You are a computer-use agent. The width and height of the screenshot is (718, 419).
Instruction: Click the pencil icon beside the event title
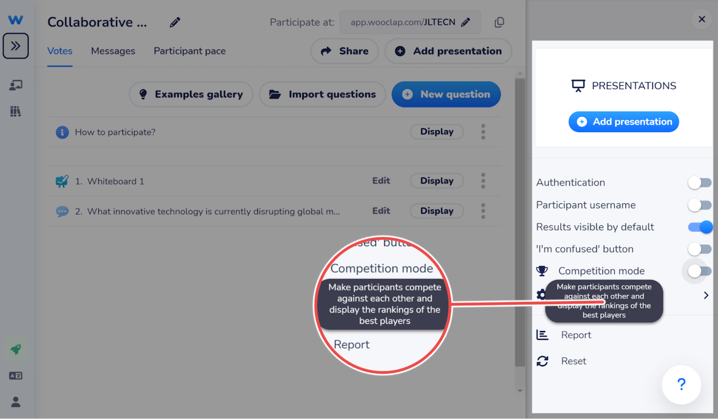(175, 22)
